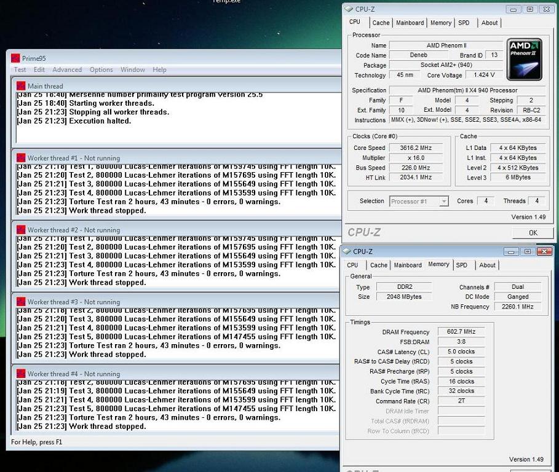Click the Core Speed 3616.2 MHz field
This screenshot has height=472, width=559.
416,148
